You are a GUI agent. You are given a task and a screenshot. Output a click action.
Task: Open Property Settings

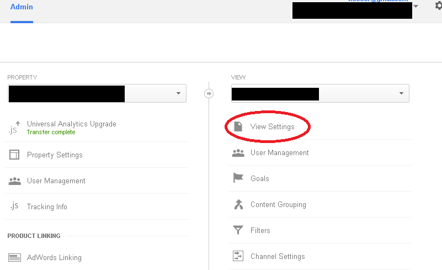pos(55,155)
